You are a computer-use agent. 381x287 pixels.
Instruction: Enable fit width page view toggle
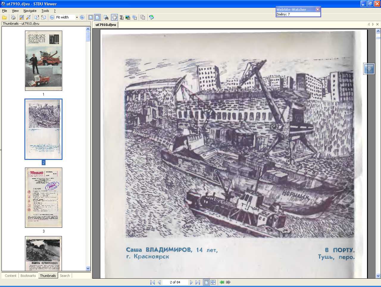point(97,17)
